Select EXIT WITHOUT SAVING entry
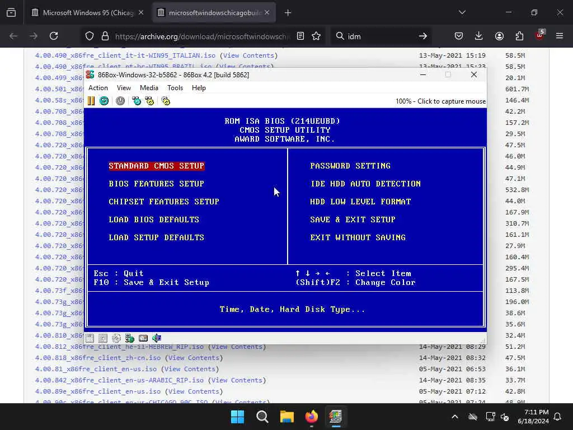Screen dimensions: 573x430 click(358, 237)
